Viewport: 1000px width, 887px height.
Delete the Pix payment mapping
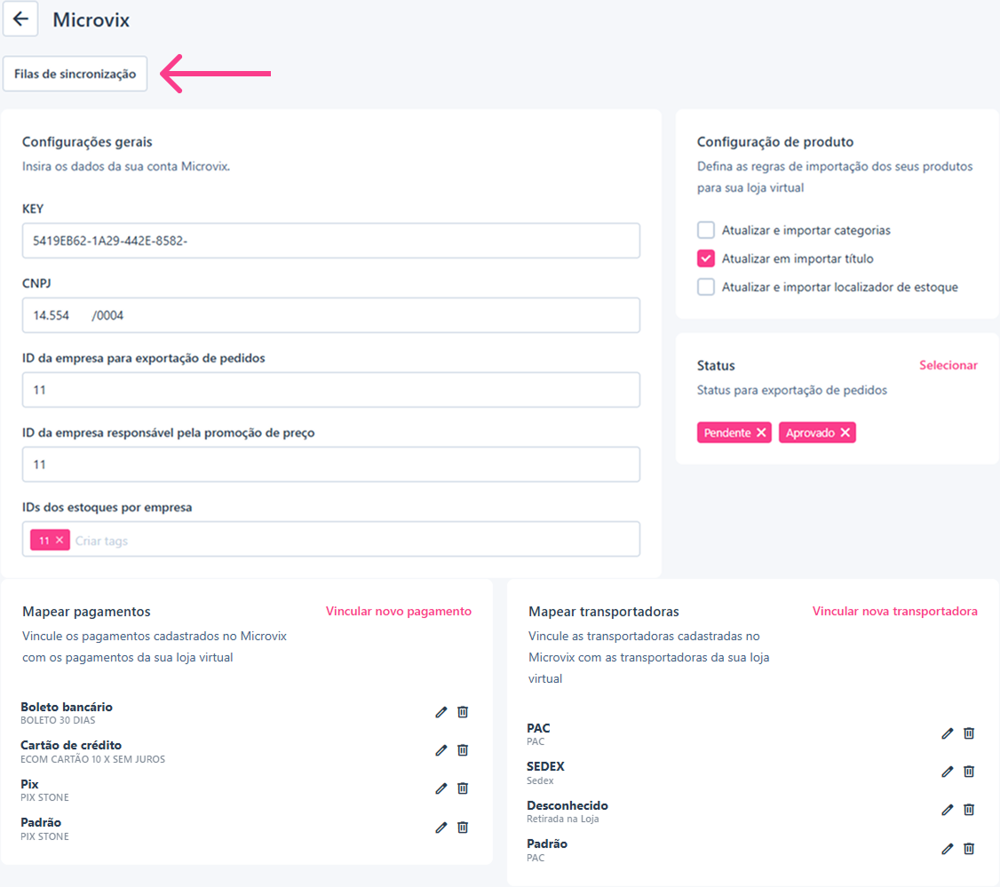click(x=463, y=788)
